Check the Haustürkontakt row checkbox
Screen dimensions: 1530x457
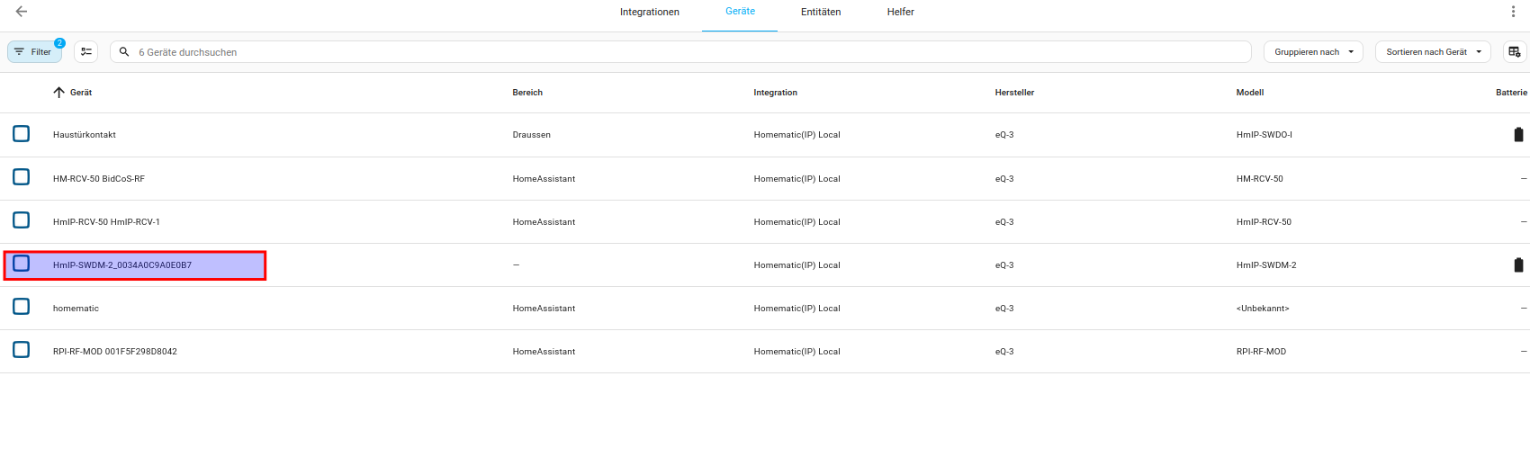(22, 134)
